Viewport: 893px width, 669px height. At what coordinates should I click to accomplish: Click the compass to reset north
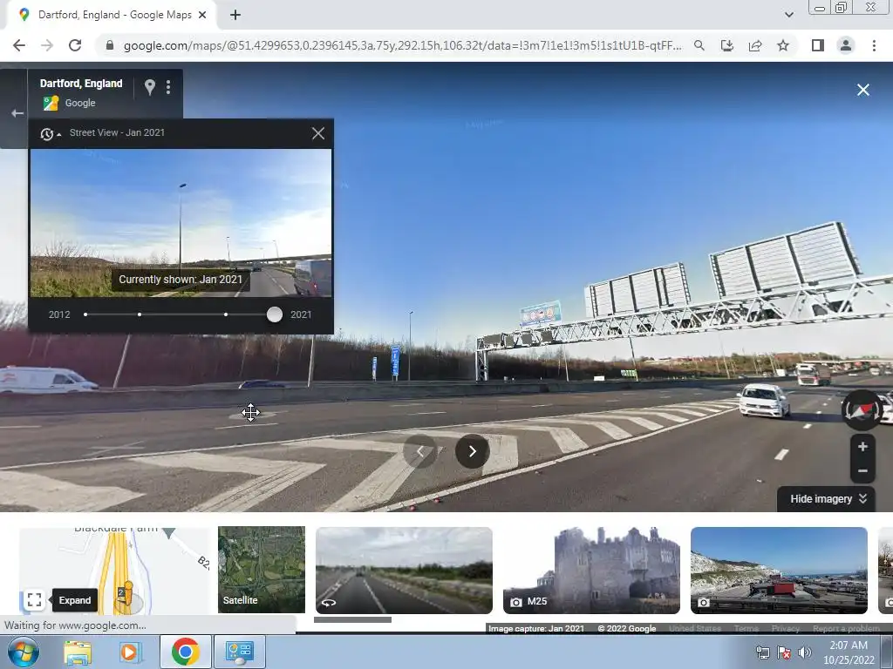(862, 410)
